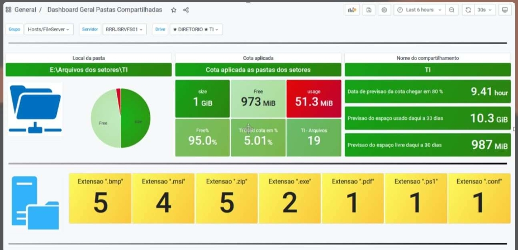Open the DIRETORIO TI drive dropdown
Viewport: 518px width, 250px height.
195,29
